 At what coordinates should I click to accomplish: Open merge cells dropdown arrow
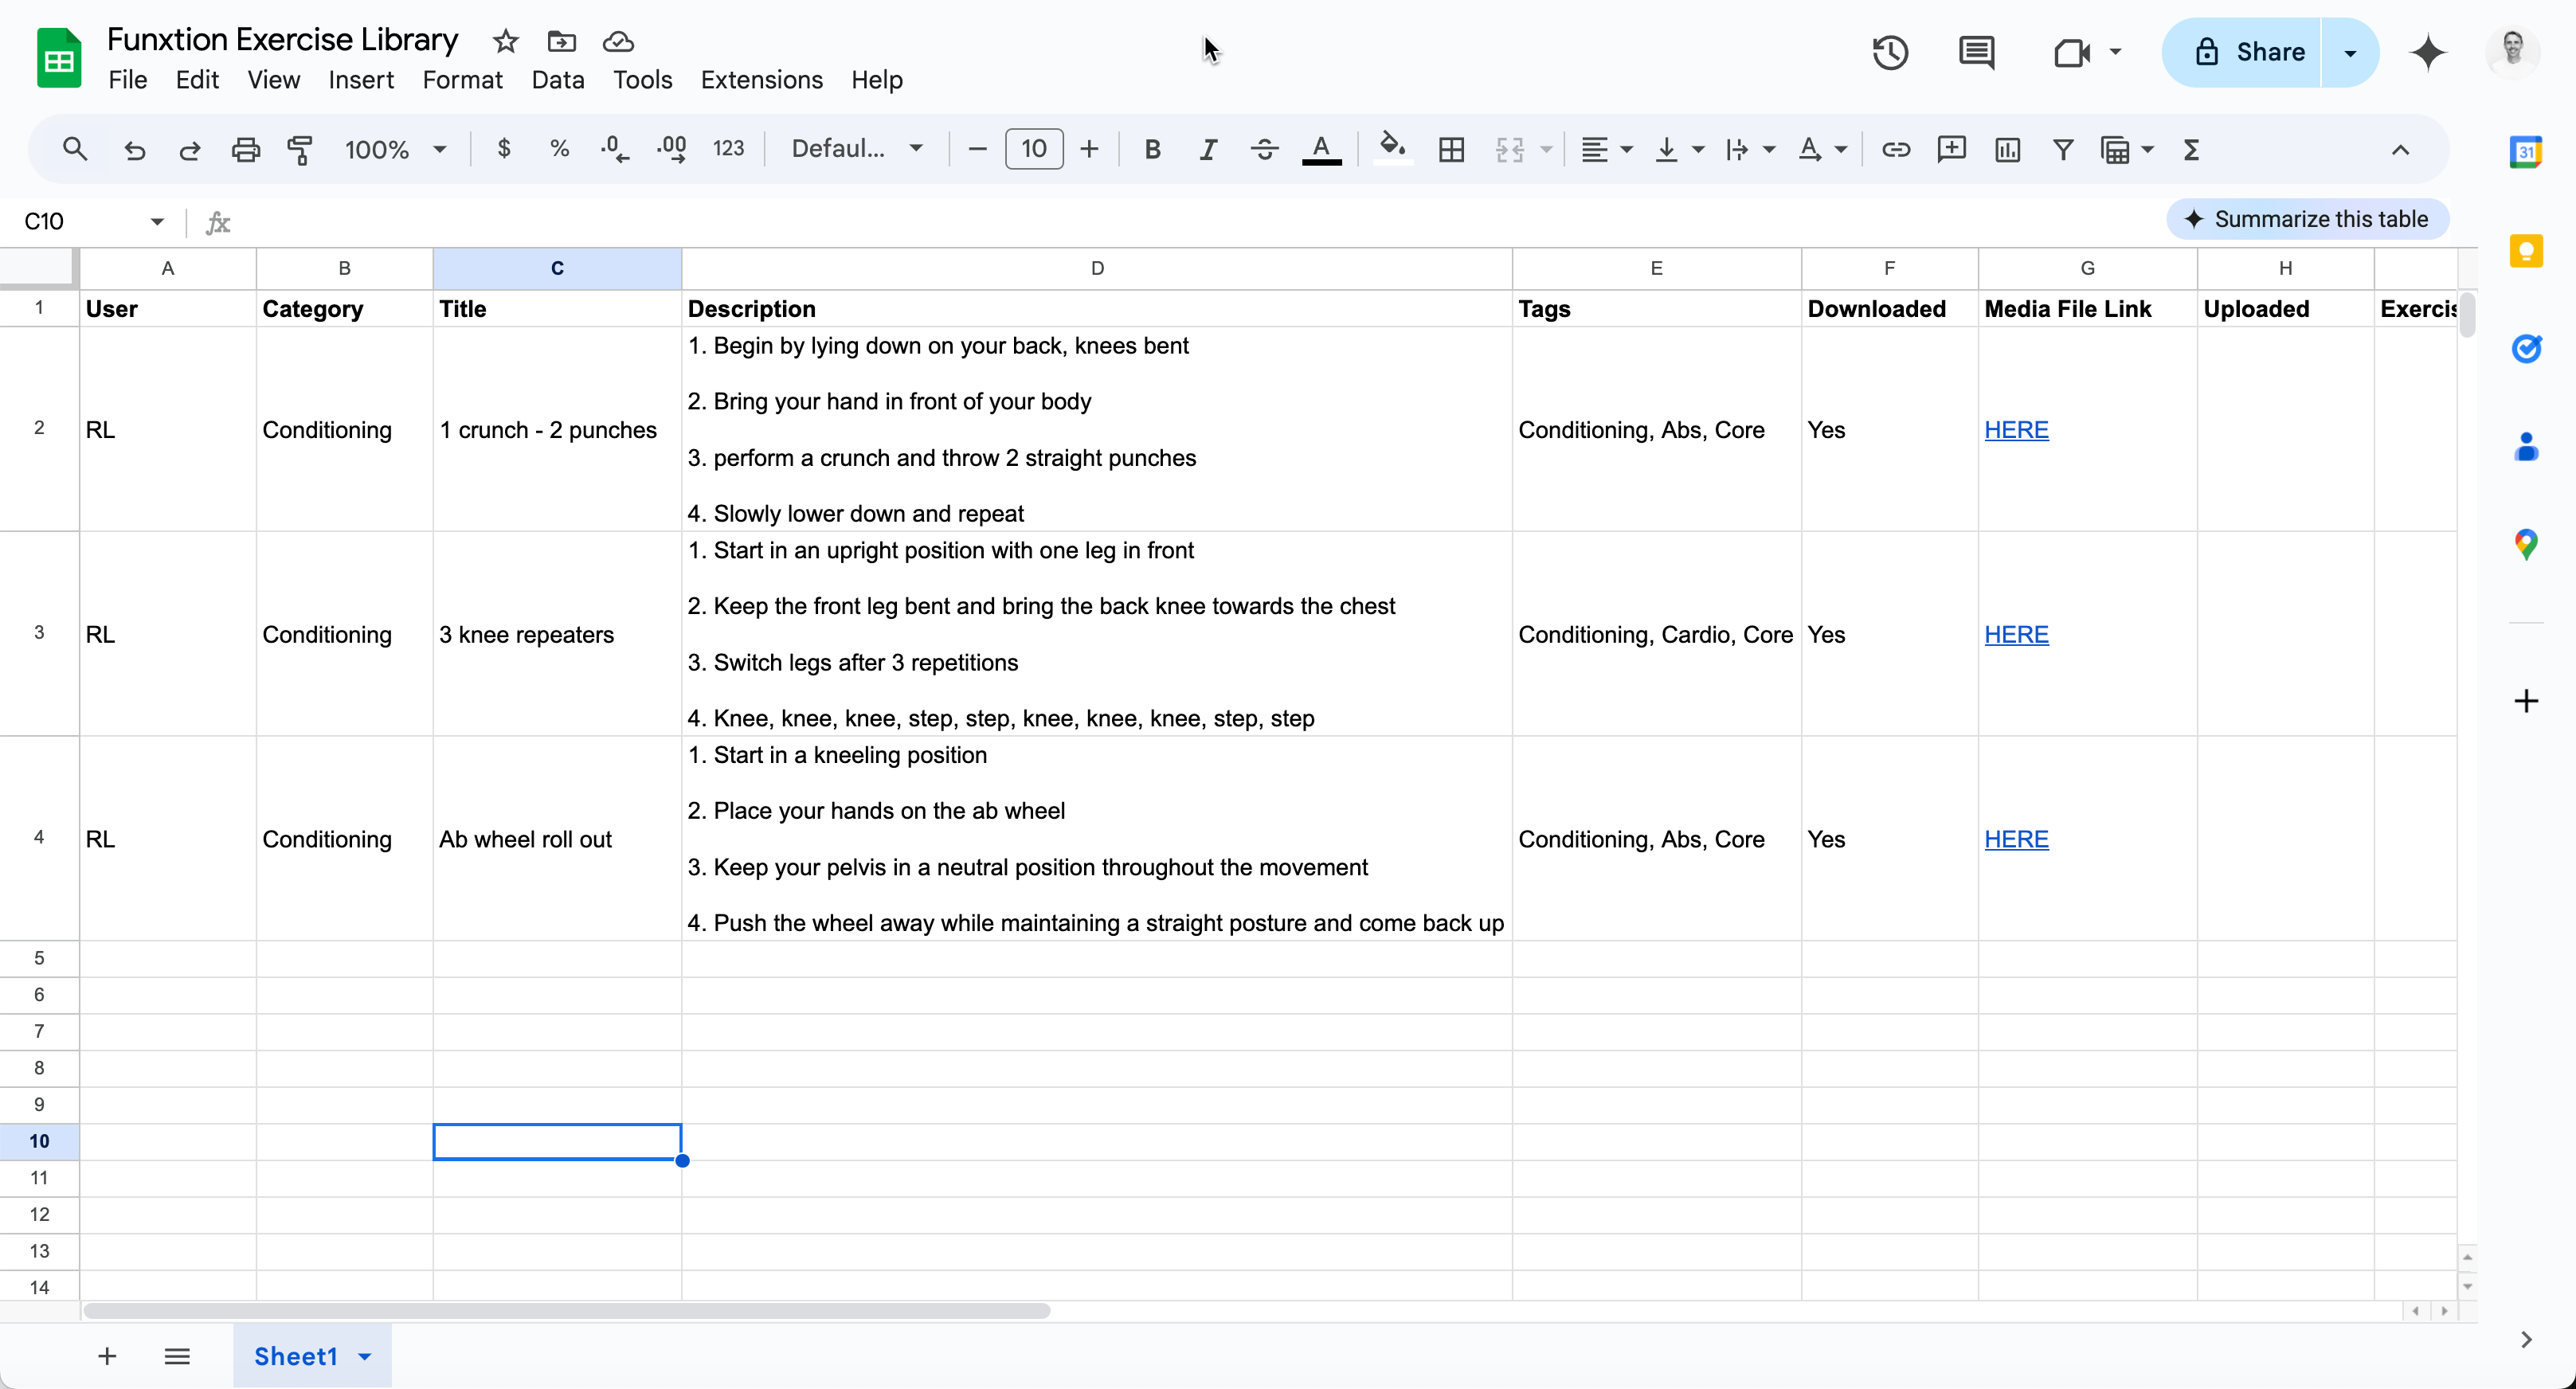point(1546,150)
